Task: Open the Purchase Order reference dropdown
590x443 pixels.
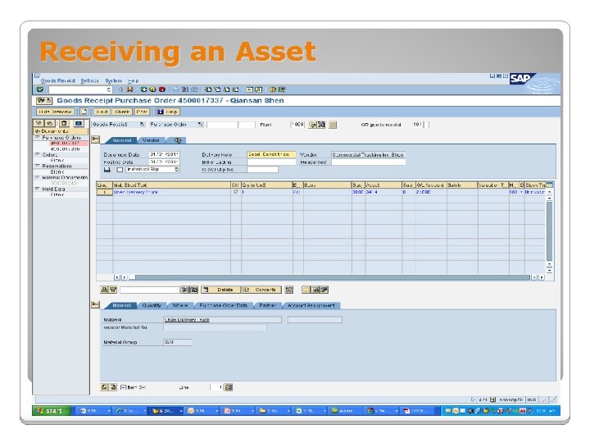Action: pyautogui.click(x=200, y=125)
